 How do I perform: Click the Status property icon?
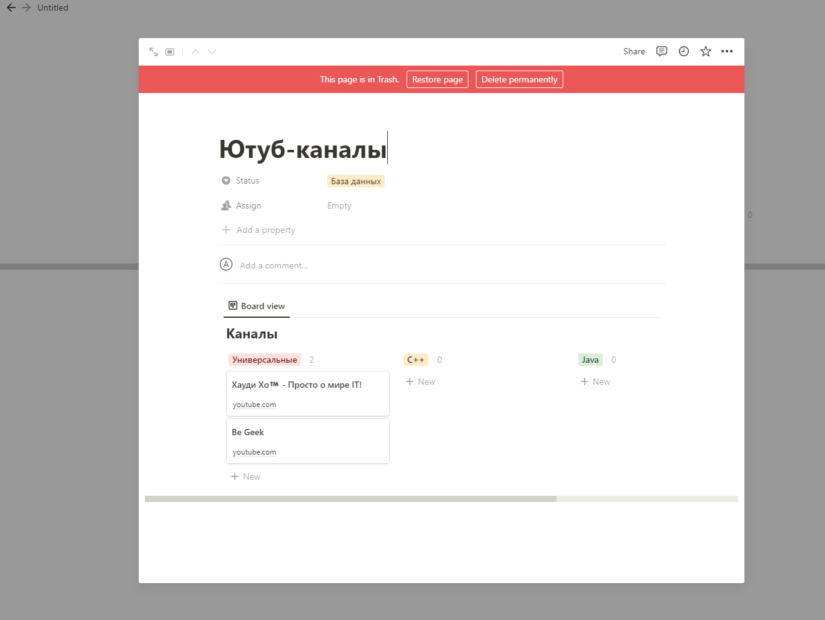coord(226,180)
